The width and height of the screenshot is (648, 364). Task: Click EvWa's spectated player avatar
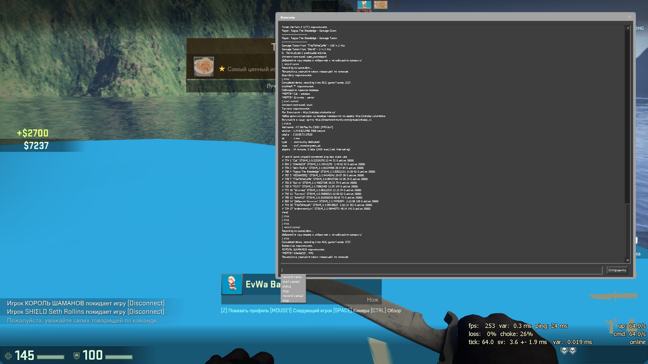click(232, 284)
